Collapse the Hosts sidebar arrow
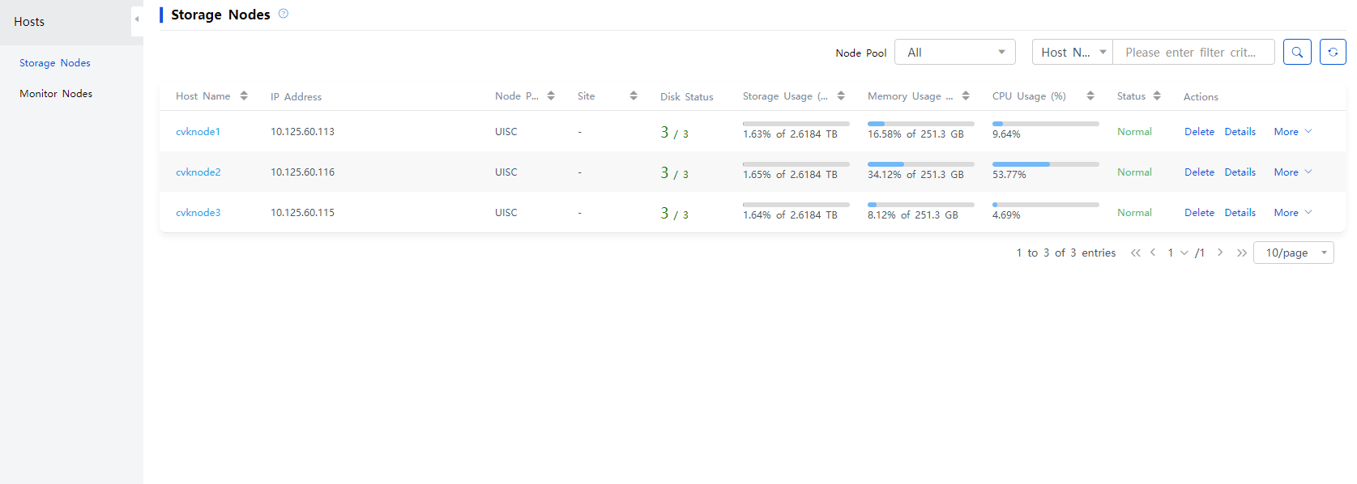 [137, 19]
